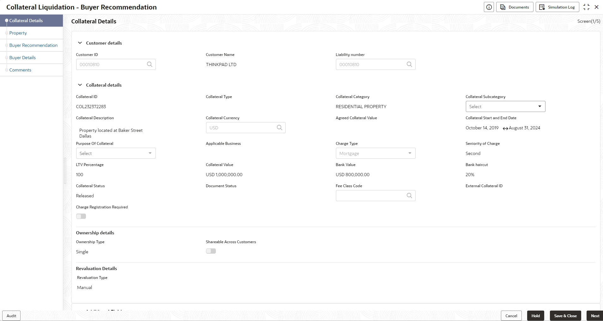Click the Customer ID search magnifier icon
The height and width of the screenshot is (321, 603).
point(149,64)
